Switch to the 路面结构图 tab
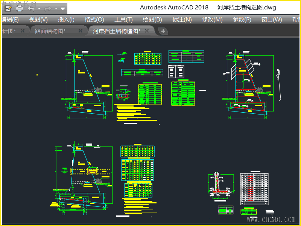 [x=50, y=31]
